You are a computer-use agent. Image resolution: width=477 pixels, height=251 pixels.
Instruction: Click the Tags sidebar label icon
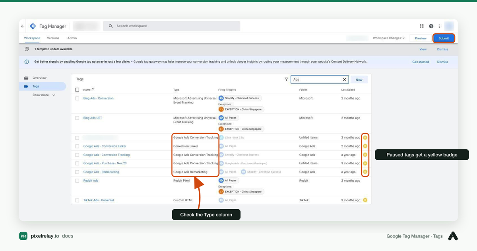click(x=26, y=86)
